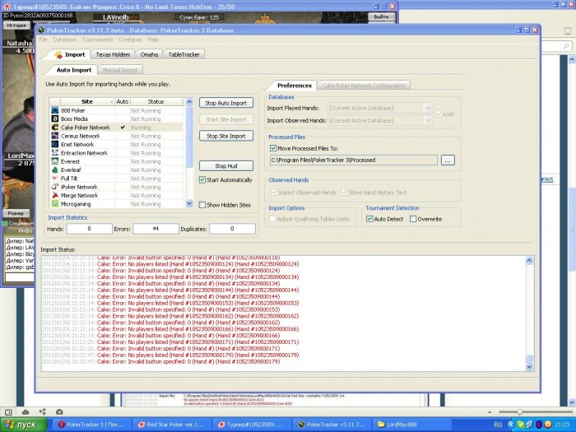Click the Cereus Network site icon

pos(55,136)
